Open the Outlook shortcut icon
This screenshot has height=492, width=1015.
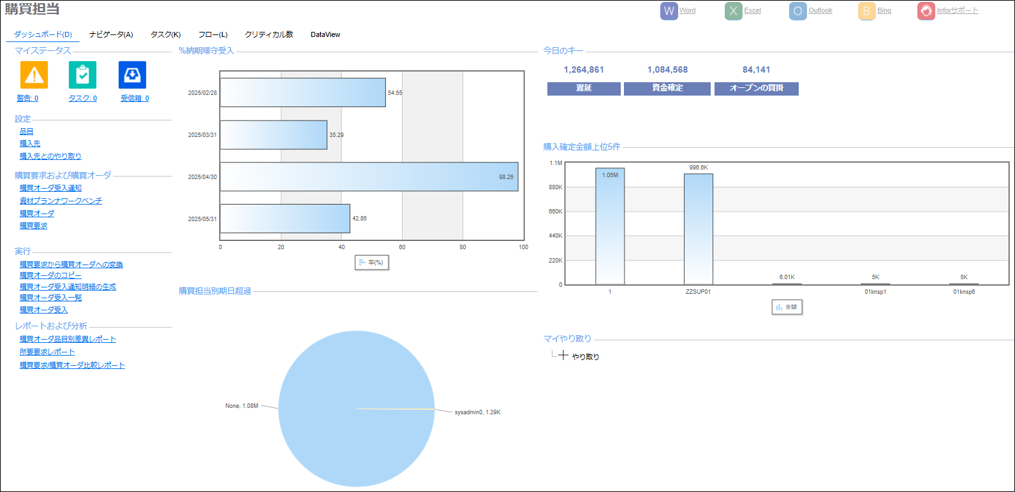click(797, 11)
